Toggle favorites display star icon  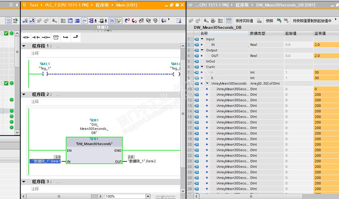tap(119, 21)
